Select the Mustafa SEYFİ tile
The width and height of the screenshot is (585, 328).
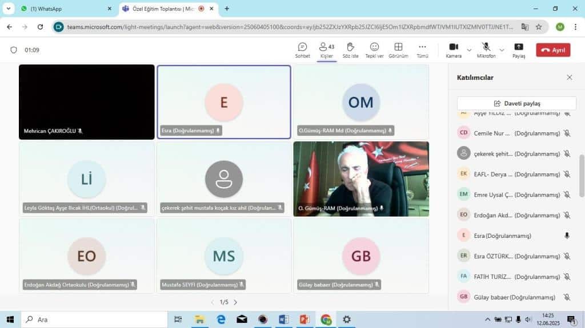(224, 256)
